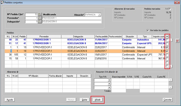Click Ayuda button
This screenshot has height=106, width=181.
(10, 100)
